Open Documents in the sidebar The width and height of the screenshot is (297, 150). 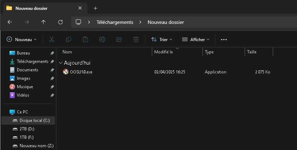pyautogui.click(x=27, y=70)
